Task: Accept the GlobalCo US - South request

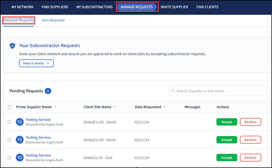Action: pyautogui.click(x=227, y=122)
